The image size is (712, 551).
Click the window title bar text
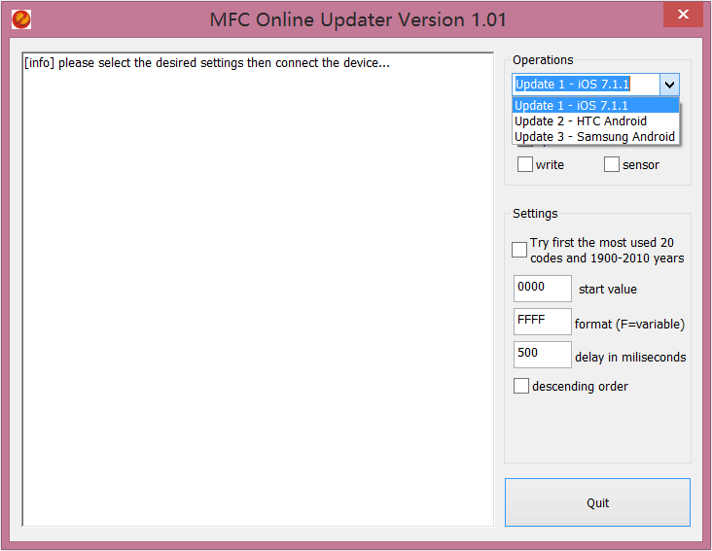pyautogui.click(x=358, y=19)
